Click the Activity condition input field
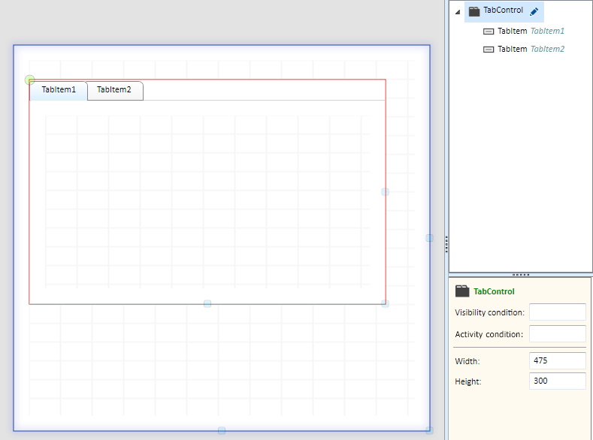This screenshot has height=440, width=593. click(x=558, y=334)
